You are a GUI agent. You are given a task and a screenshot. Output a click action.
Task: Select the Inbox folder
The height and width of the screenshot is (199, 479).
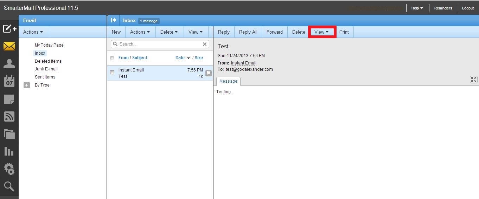40,53
